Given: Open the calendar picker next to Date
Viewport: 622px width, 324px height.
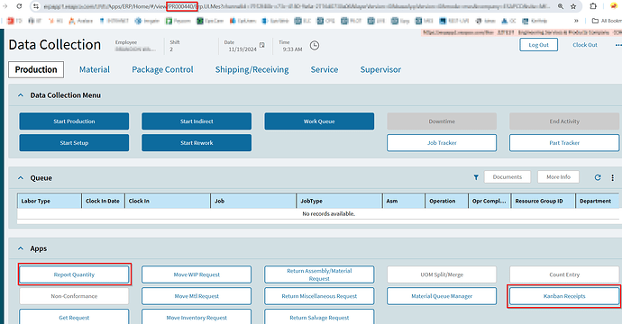Looking at the screenshot, I should point(261,45).
